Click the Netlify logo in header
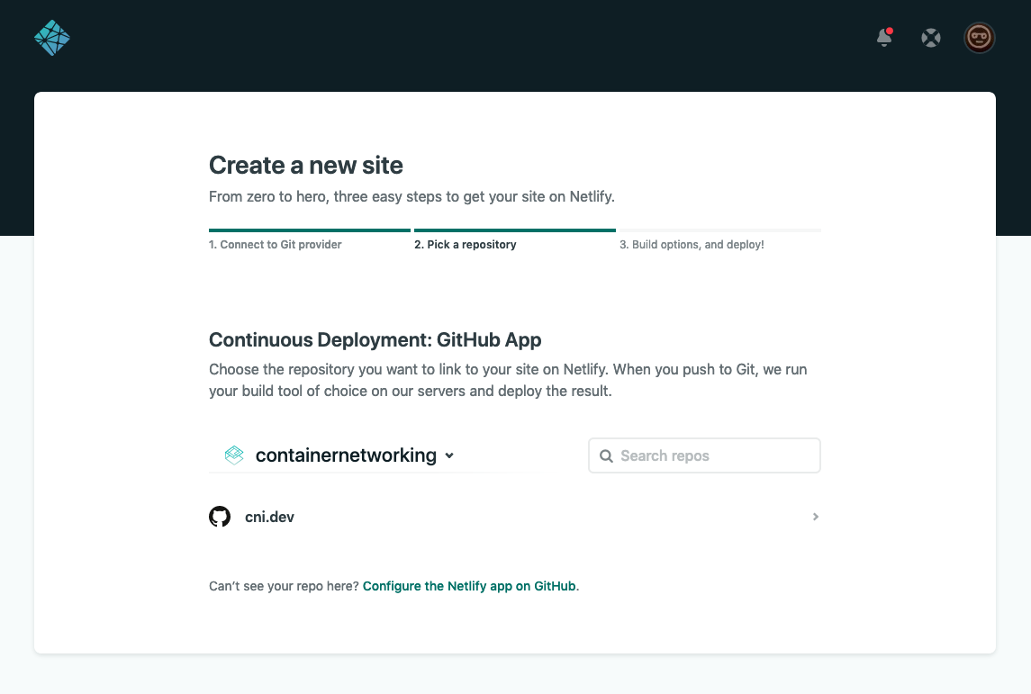Image resolution: width=1031 pixels, height=694 pixels. click(x=52, y=38)
